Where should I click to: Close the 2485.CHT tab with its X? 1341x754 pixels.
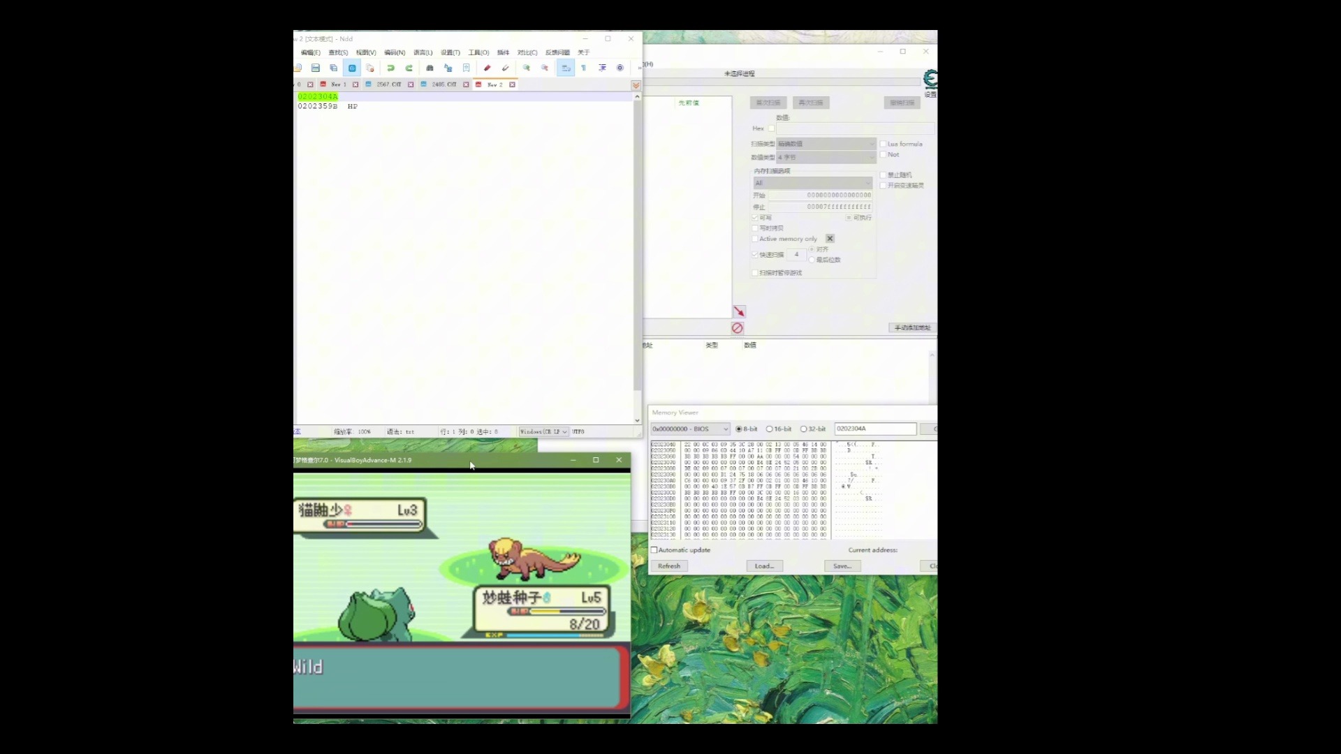point(466,84)
